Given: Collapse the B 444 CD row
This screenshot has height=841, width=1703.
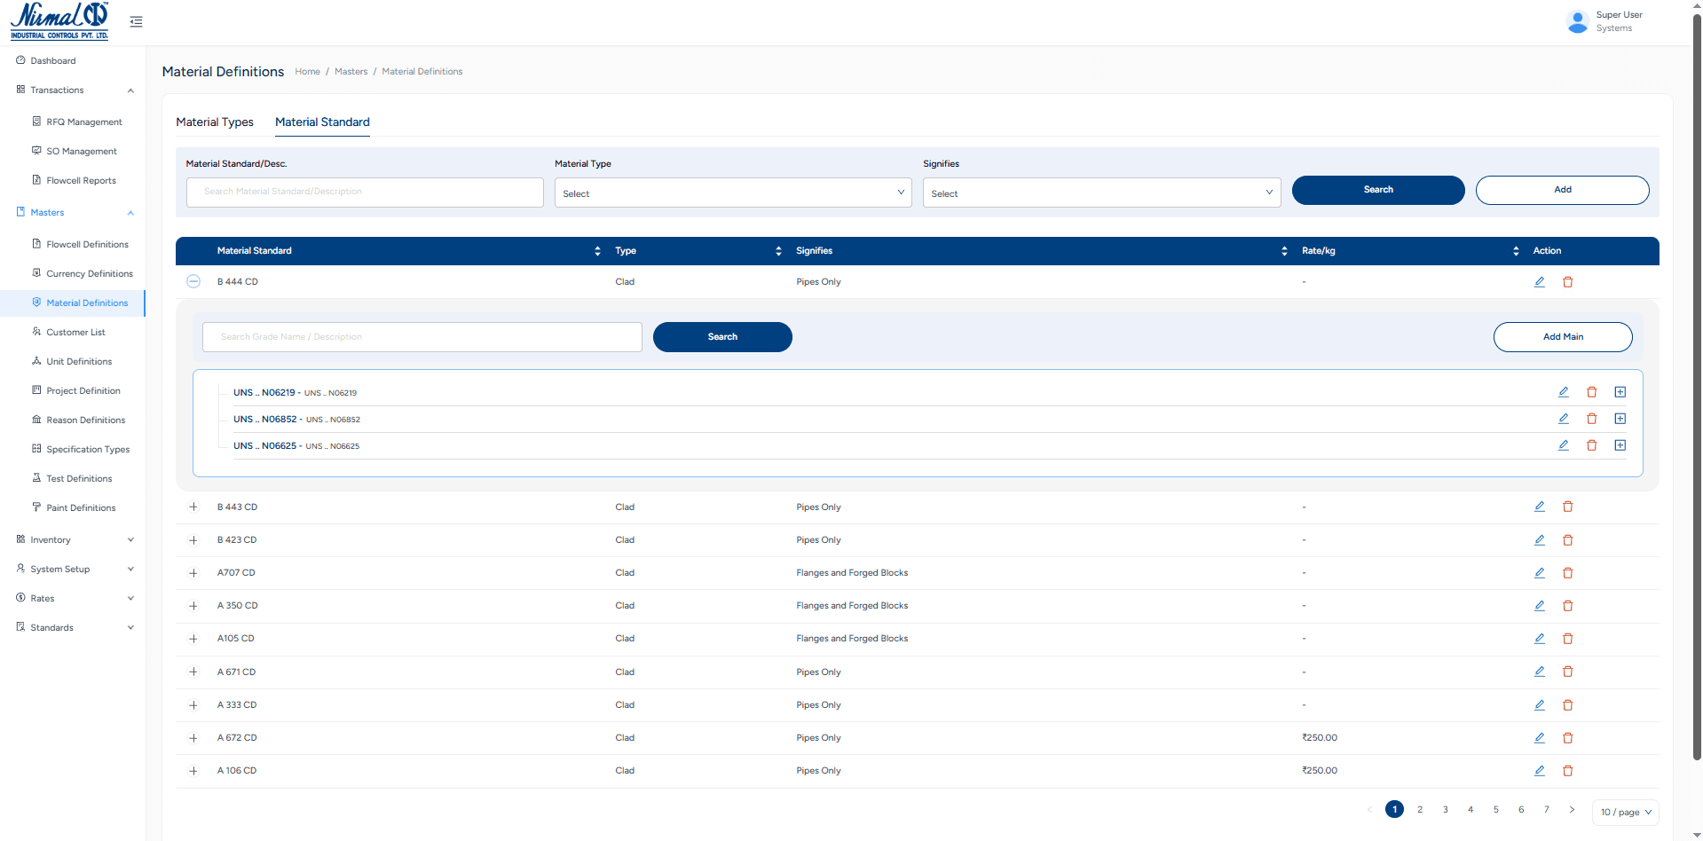Looking at the screenshot, I should click(x=193, y=281).
